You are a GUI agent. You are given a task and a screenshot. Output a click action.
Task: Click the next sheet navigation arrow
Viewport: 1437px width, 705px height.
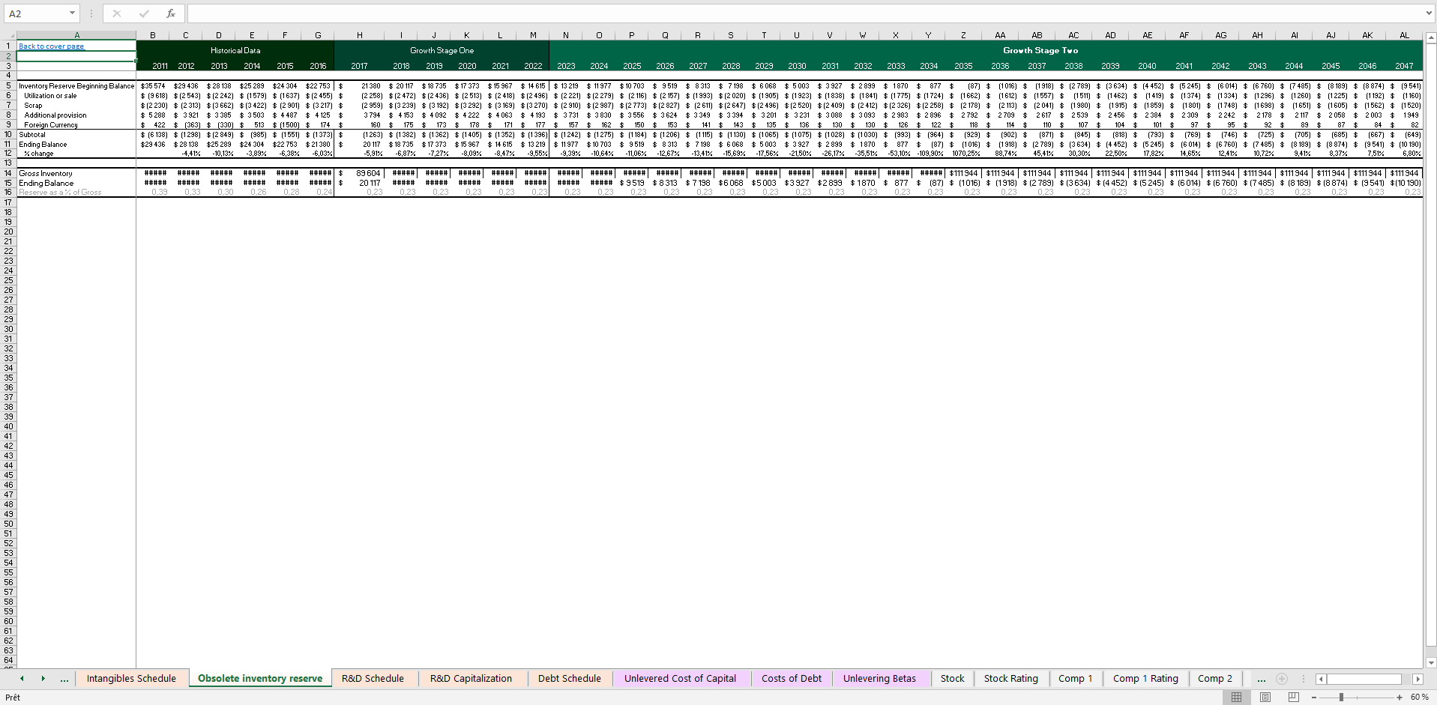click(x=43, y=679)
